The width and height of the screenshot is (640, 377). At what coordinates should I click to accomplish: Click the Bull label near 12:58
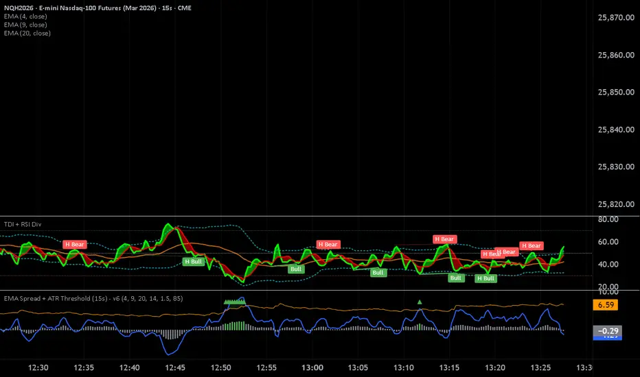click(296, 269)
